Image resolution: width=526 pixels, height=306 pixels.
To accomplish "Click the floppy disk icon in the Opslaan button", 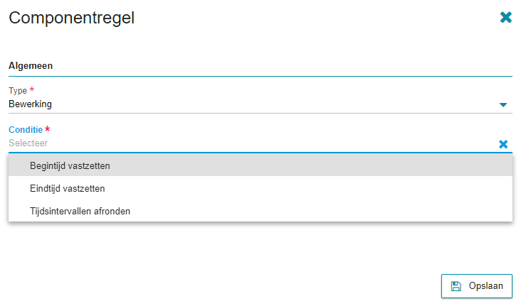I will tap(456, 286).
